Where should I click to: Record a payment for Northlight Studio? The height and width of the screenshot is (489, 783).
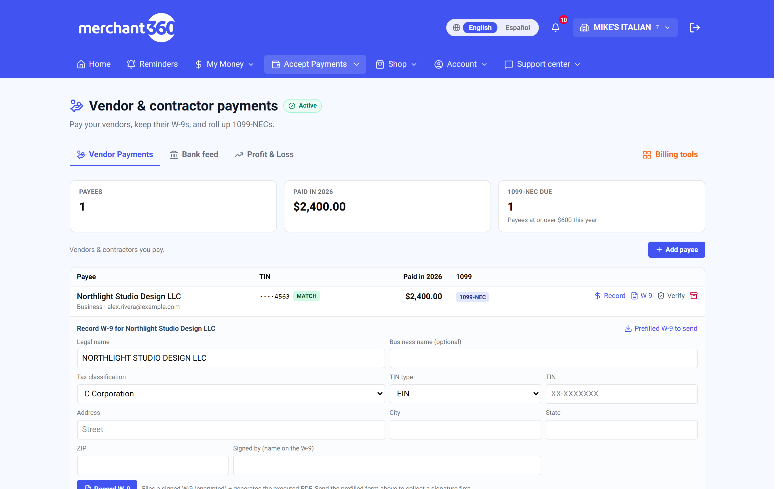click(x=610, y=296)
